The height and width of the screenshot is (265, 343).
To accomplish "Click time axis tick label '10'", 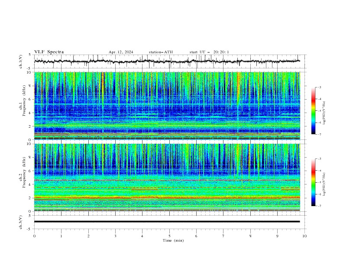I will [304, 236].
